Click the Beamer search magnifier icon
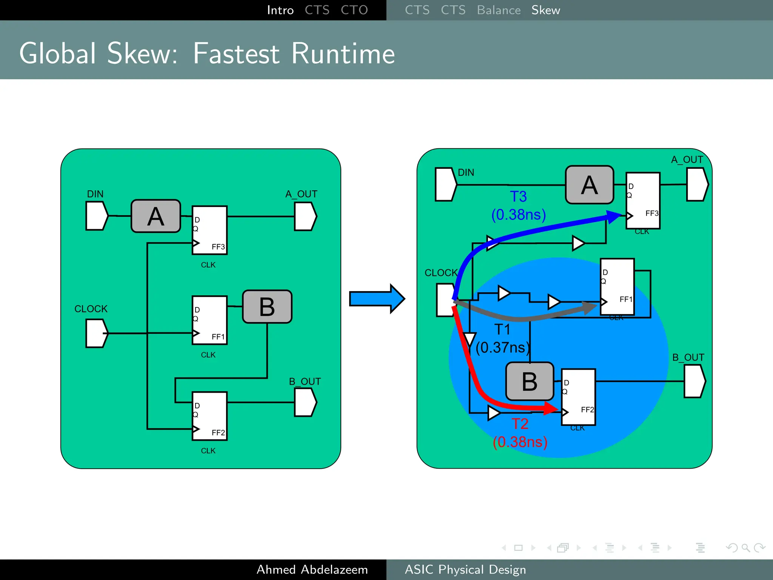 click(745, 548)
